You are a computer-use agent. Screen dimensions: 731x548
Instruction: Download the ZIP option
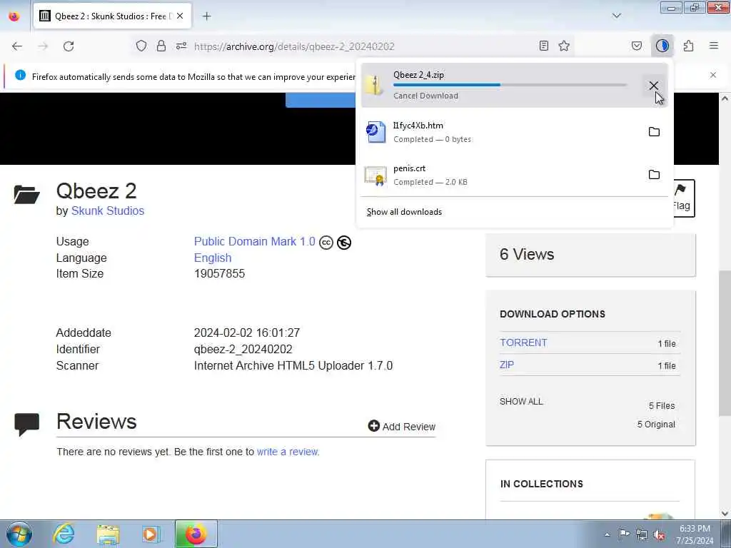coord(507,365)
